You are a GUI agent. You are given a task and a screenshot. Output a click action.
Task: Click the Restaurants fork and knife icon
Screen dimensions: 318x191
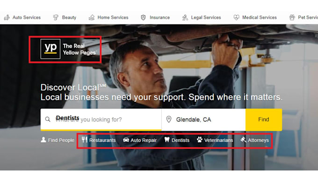(x=84, y=140)
